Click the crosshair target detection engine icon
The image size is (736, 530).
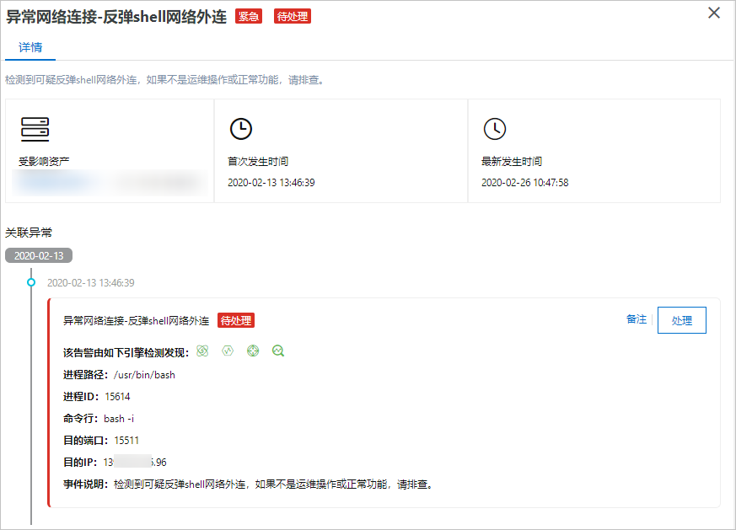(x=253, y=351)
